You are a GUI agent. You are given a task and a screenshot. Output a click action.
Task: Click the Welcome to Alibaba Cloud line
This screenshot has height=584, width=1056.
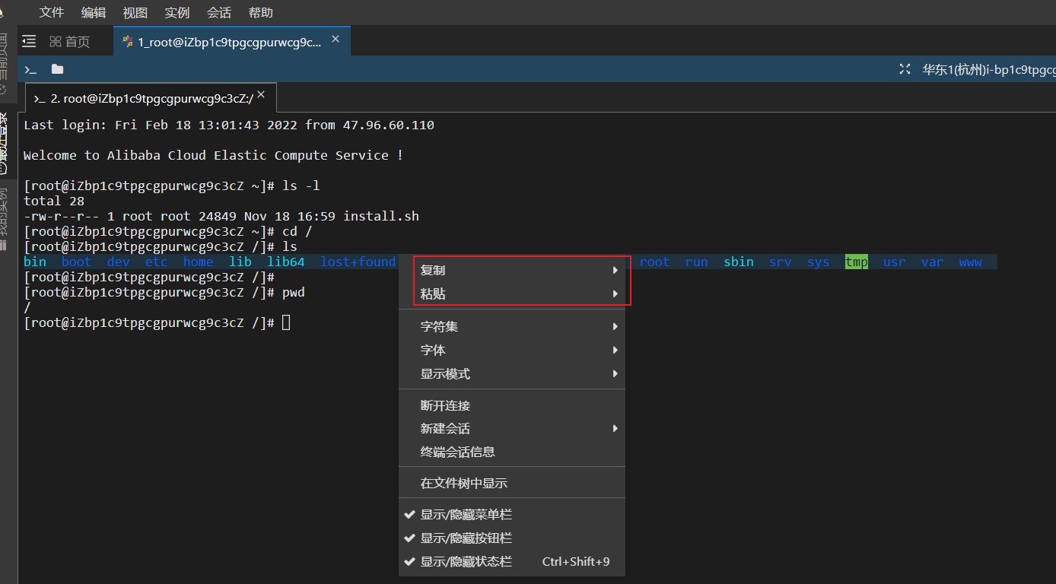[x=214, y=155]
